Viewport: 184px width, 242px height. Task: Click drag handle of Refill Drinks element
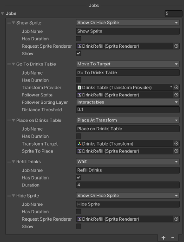(9, 162)
